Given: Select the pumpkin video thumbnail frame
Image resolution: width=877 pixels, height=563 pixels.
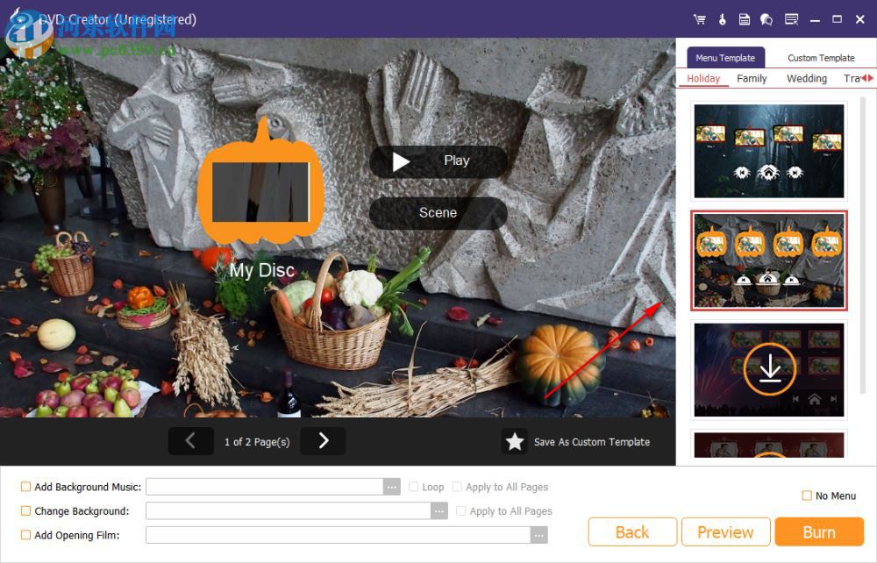Looking at the screenshot, I should coord(260,190).
